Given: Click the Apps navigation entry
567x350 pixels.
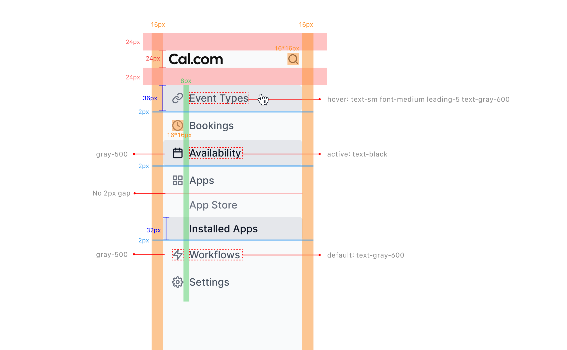Looking at the screenshot, I should tap(202, 180).
